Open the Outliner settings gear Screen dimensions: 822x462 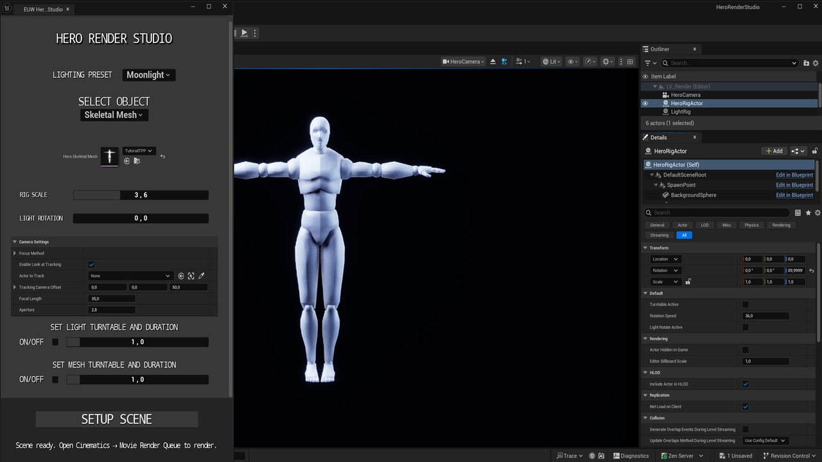[x=816, y=63]
